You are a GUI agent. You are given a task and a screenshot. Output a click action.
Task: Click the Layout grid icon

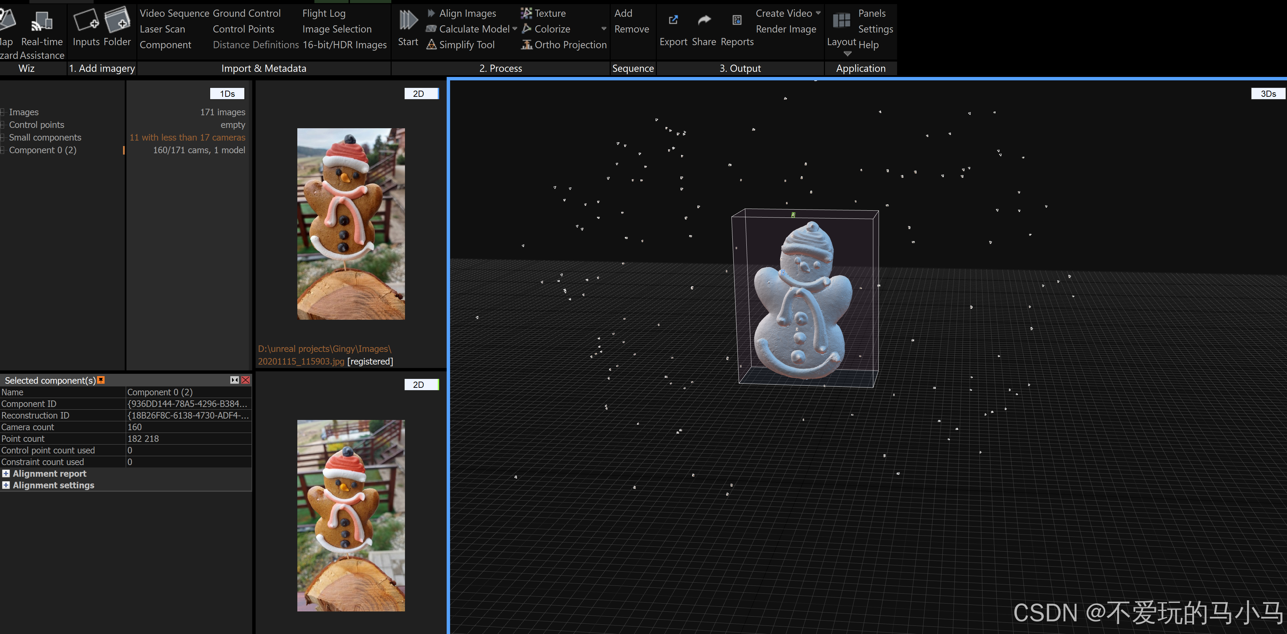click(x=841, y=21)
